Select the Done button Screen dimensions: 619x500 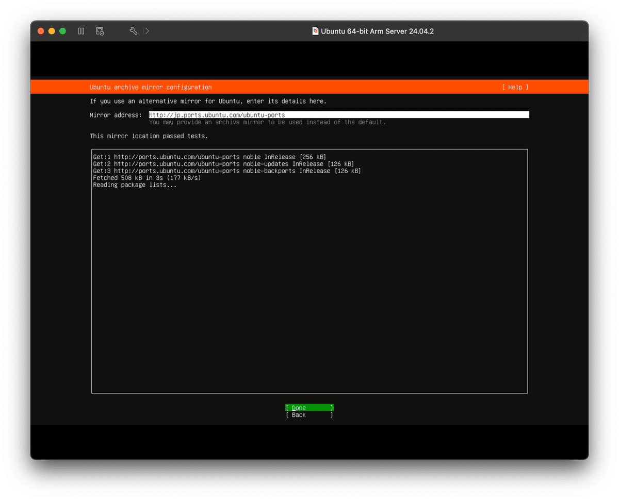309,408
